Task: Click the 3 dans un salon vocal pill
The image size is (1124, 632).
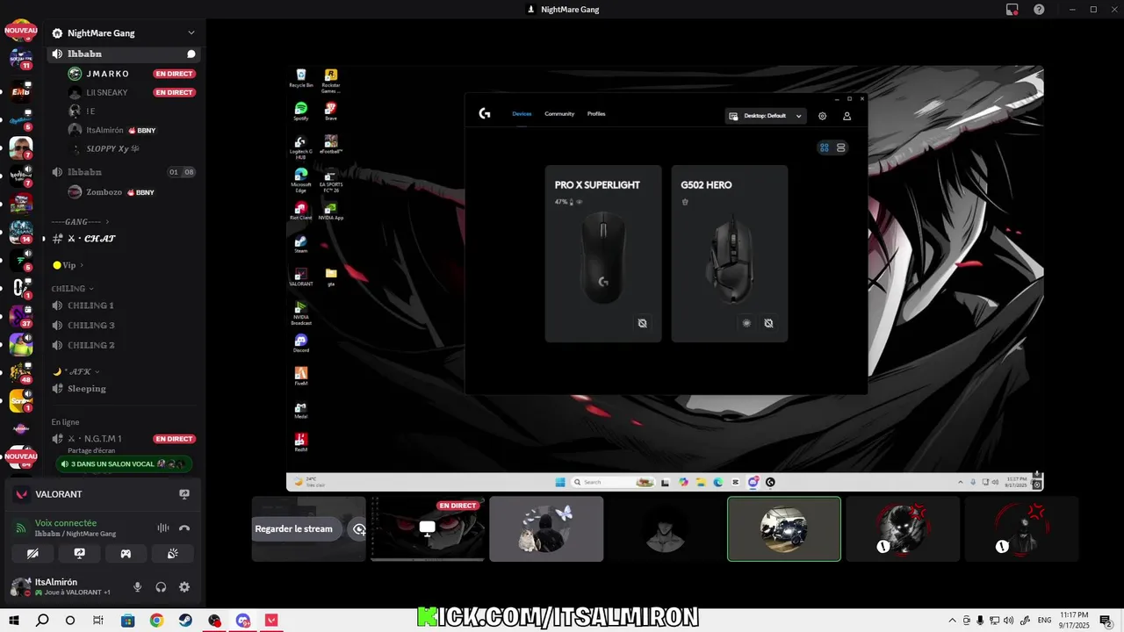Action: (124, 464)
